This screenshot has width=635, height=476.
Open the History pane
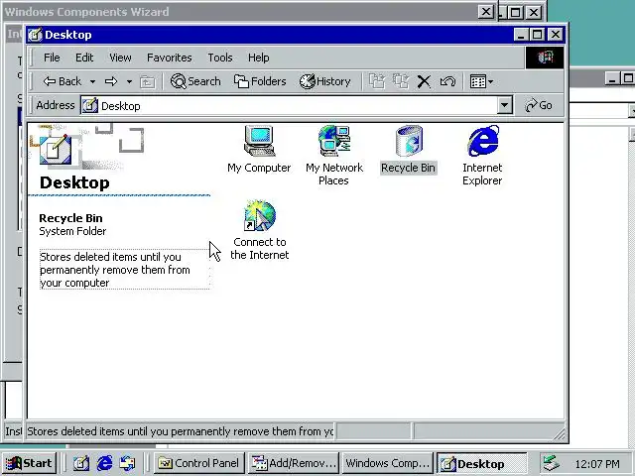324,81
